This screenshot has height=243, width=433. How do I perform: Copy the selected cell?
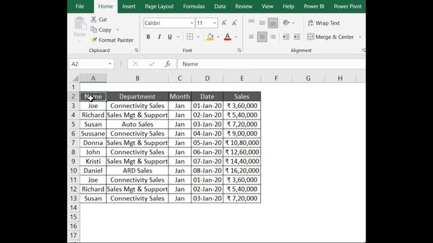(x=101, y=30)
